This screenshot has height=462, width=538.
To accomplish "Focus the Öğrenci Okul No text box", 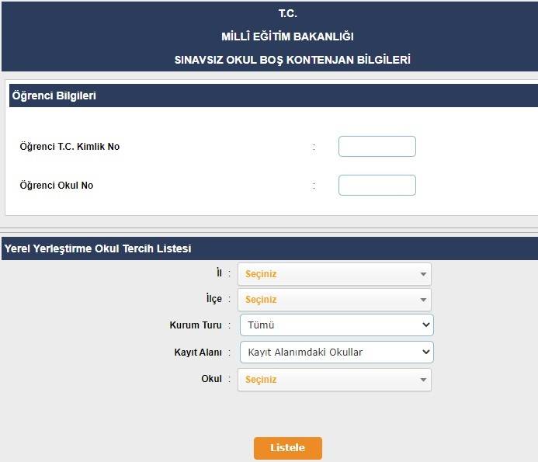I will (x=377, y=186).
